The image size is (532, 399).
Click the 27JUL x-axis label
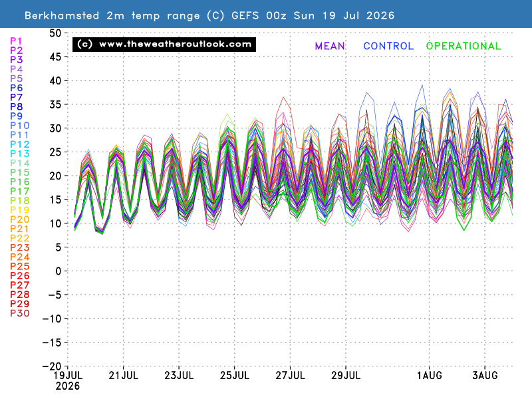pyautogui.click(x=290, y=376)
